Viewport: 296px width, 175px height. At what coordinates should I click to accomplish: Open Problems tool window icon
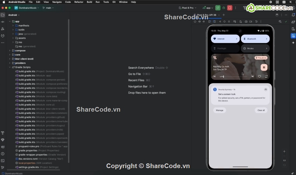(x=2, y=154)
